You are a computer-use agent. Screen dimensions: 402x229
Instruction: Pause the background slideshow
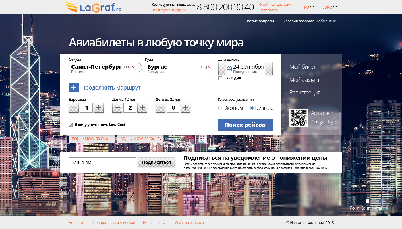(x=391, y=208)
